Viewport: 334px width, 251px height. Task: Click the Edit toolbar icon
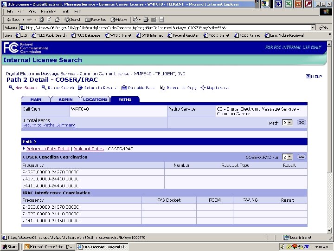154,20
